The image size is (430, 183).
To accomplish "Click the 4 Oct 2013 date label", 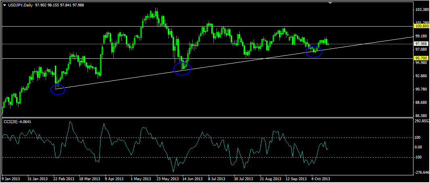I will click(x=321, y=179).
